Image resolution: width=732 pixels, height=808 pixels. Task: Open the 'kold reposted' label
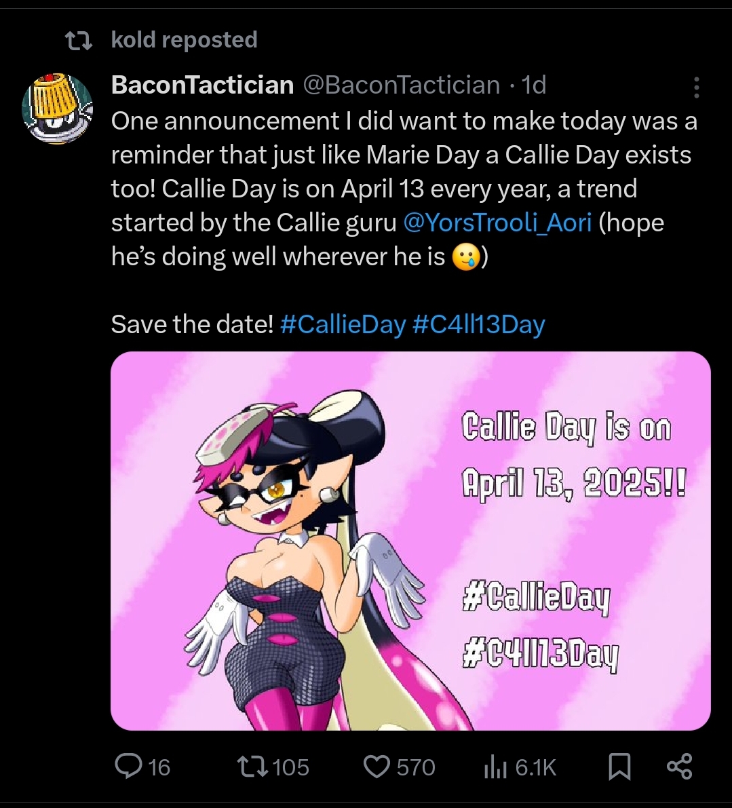coord(184,40)
